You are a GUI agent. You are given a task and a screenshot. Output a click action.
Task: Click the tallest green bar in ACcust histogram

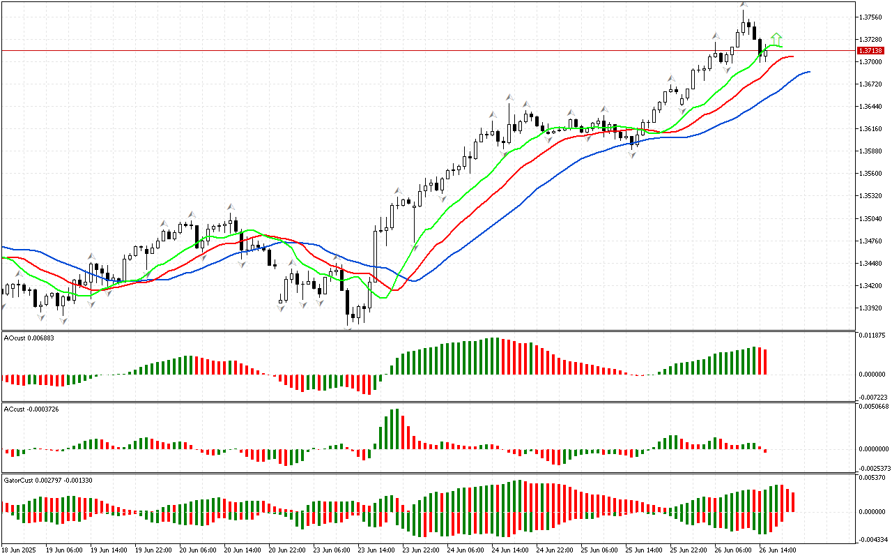point(395,428)
